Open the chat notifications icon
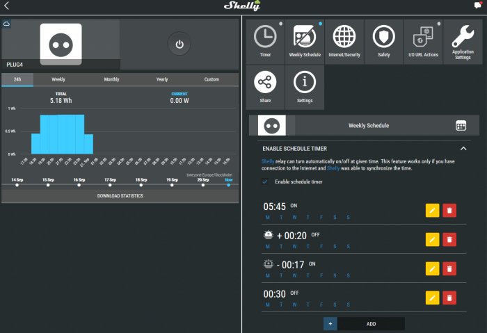This screenshot has width=487, height=333. point(478,6)
